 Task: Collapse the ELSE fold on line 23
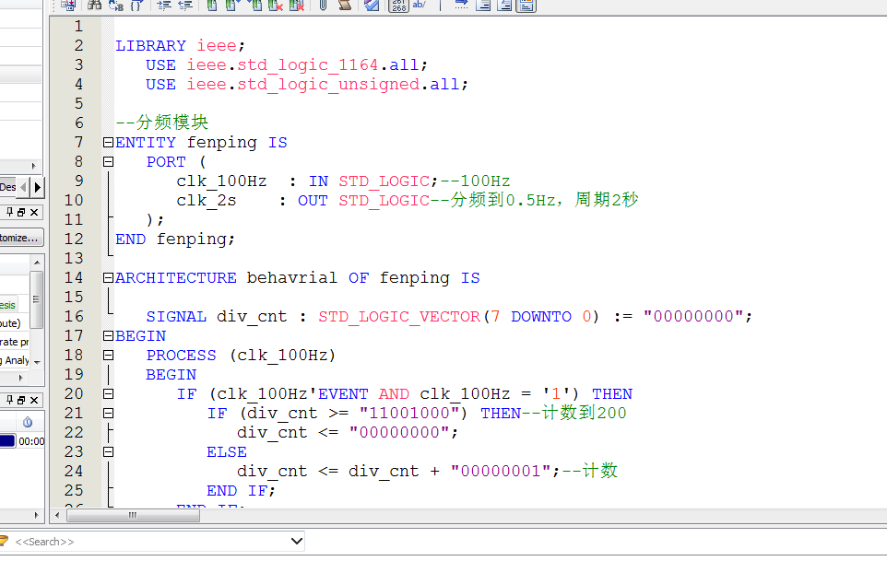coord(108,451)
